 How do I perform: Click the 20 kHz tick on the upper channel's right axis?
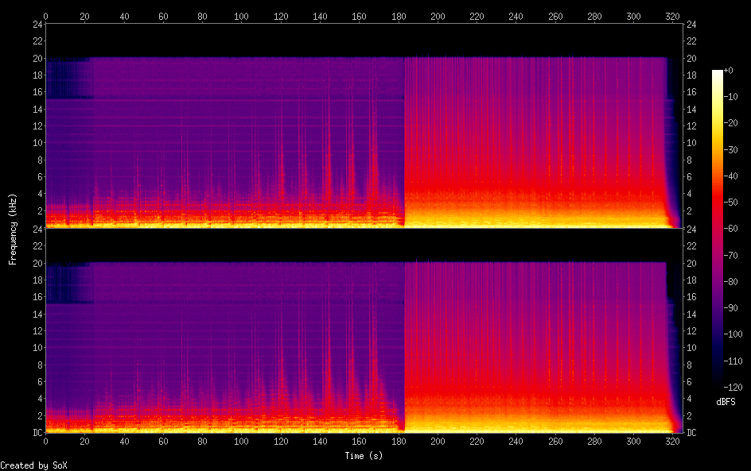(690, 59)
